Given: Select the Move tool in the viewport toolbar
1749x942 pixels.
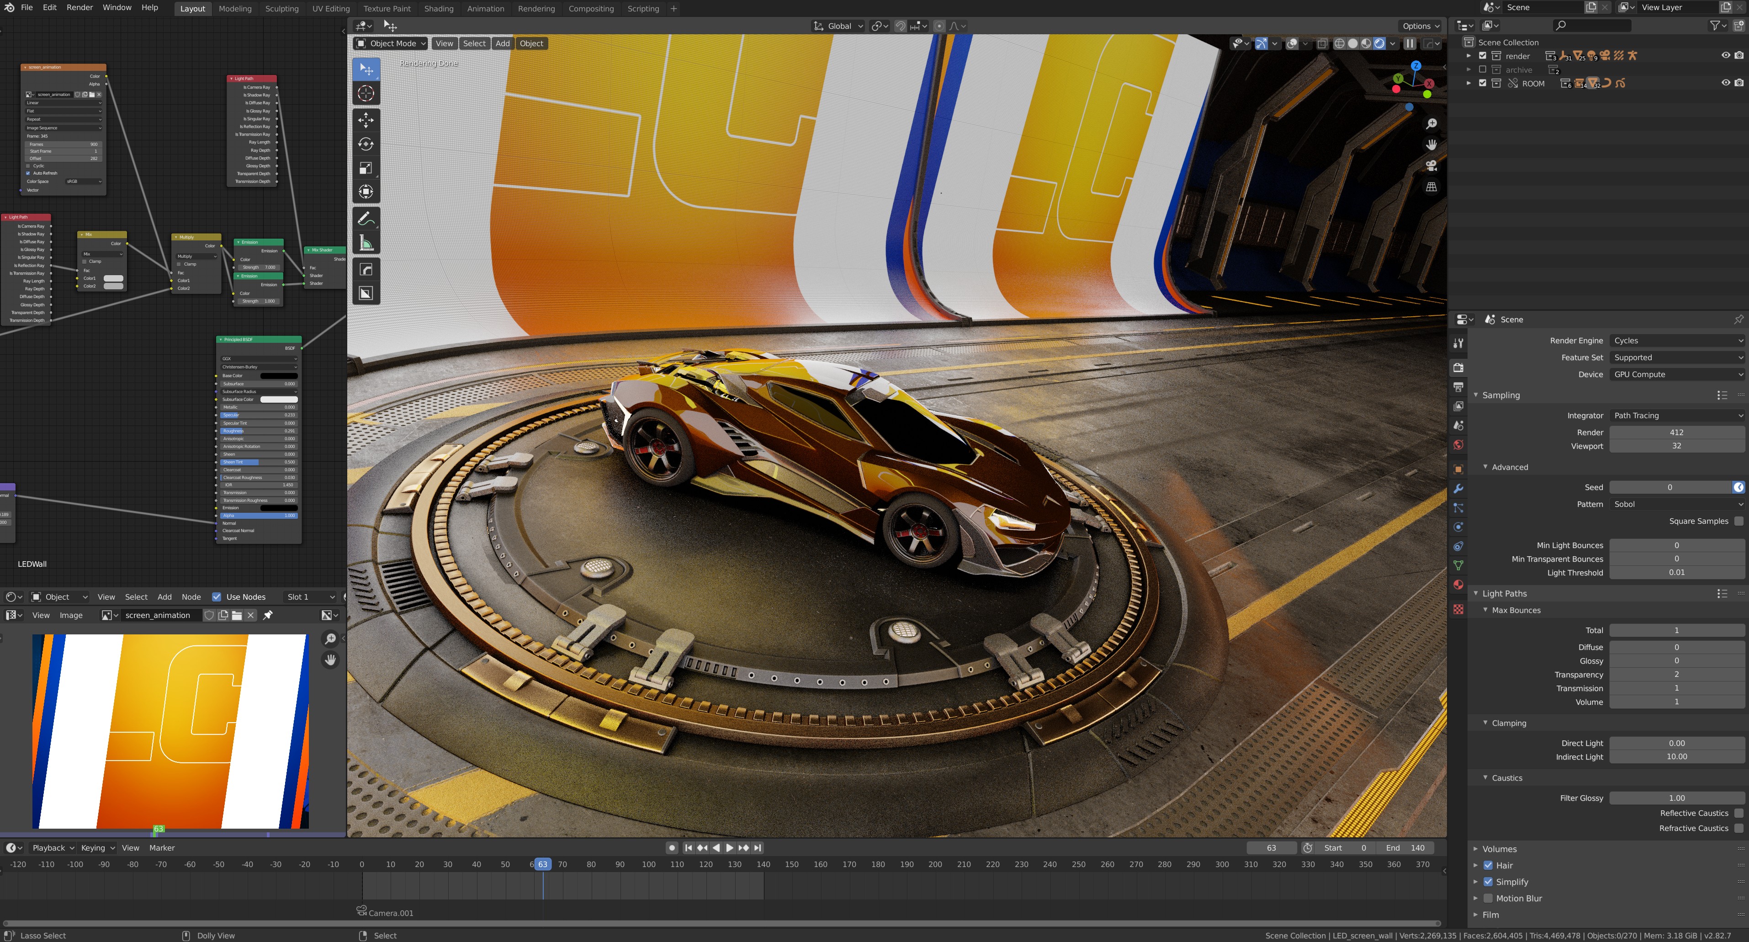Looking at the screenshot, I should click(x=366, y=120).
